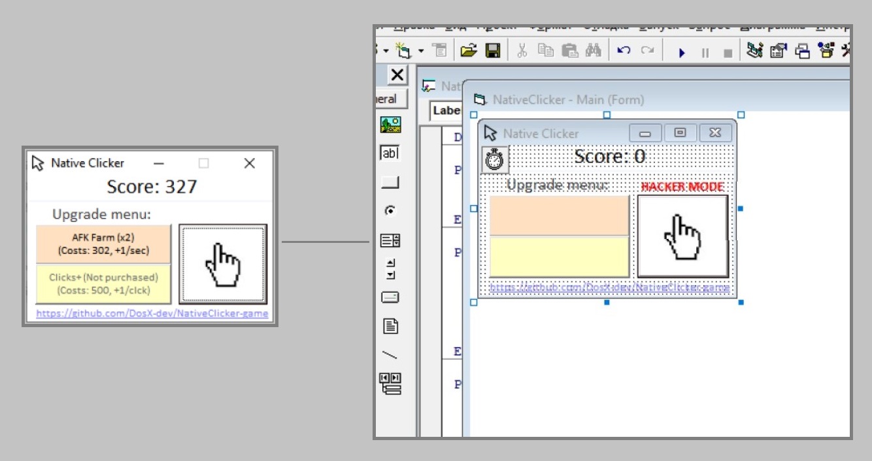Click the Upgrade menu label in running game
The height and width of the screenshot is (461, 872).
tap(101, 214)
